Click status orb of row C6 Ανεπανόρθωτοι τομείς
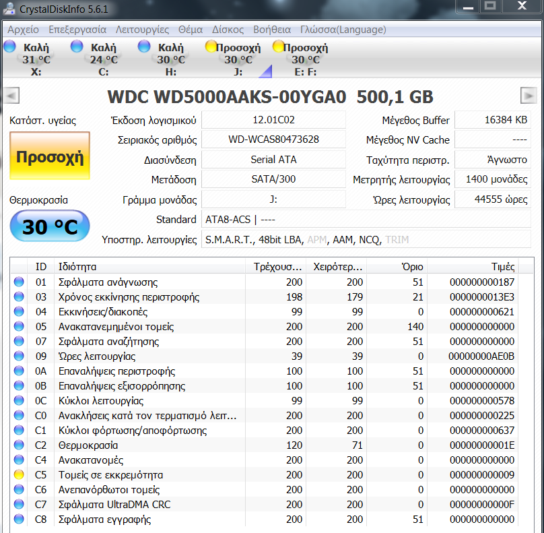 pos(19,490)
